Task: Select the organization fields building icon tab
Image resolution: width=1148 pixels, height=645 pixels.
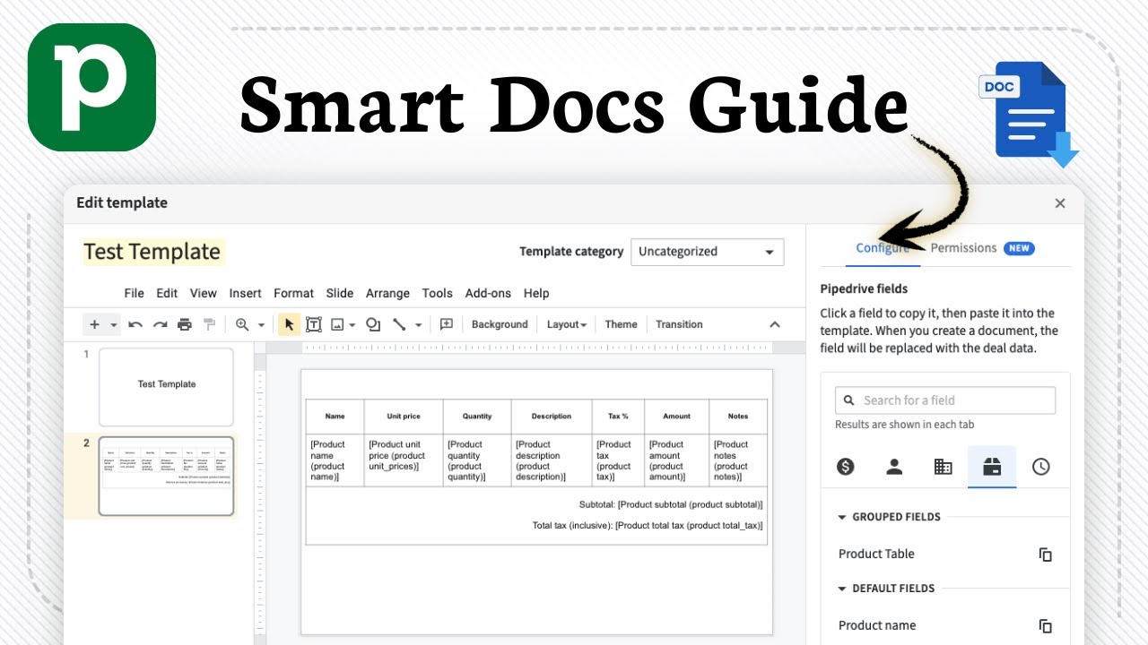Action: 943,467
